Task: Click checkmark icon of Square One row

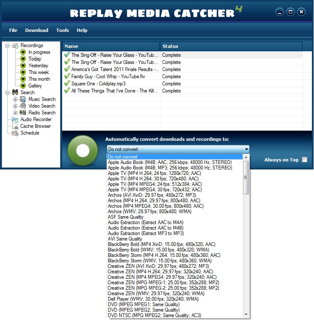Action: pos(67,84)
